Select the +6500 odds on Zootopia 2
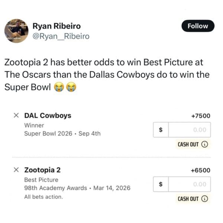 (x=200, y=170)
